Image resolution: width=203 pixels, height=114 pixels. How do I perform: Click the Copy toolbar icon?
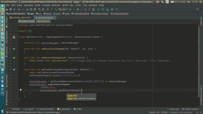[x=31, y=9]
